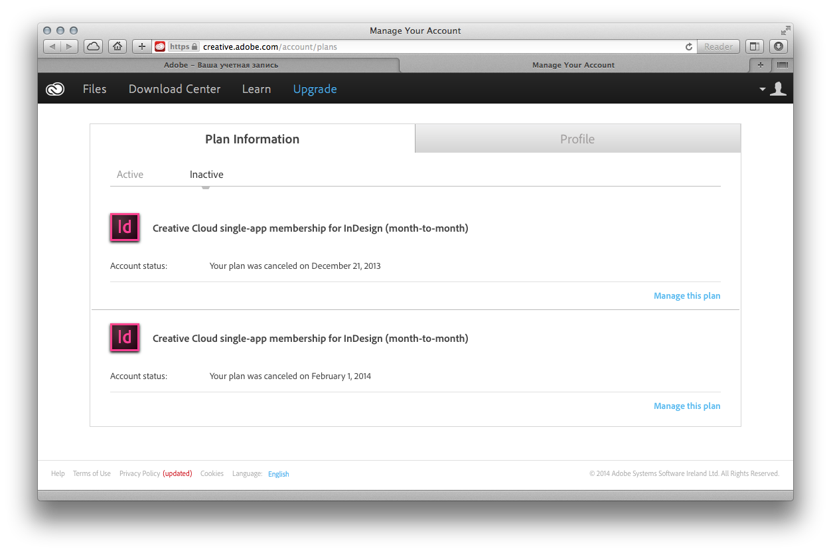This screenshot has height=553, width=831.
Task: Click the first InDesign plan icon
Action: (x=125, y=228)
